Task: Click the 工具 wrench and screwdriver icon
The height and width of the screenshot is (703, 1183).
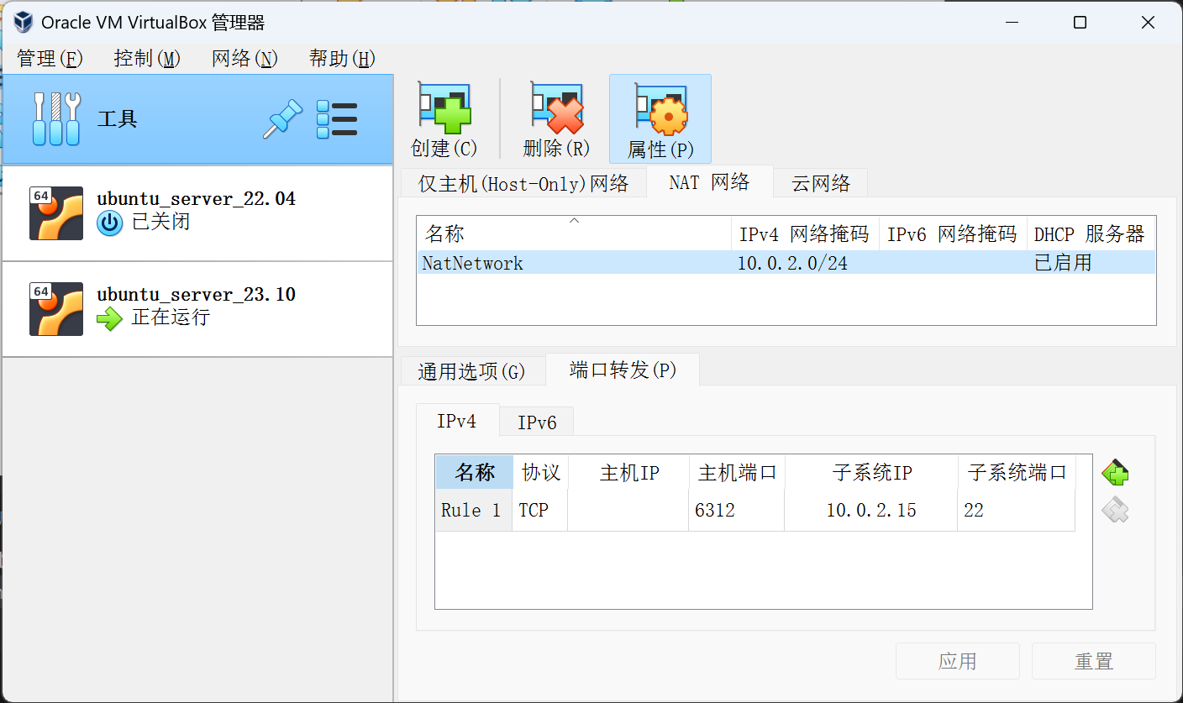Action: (x=56, y=119)
